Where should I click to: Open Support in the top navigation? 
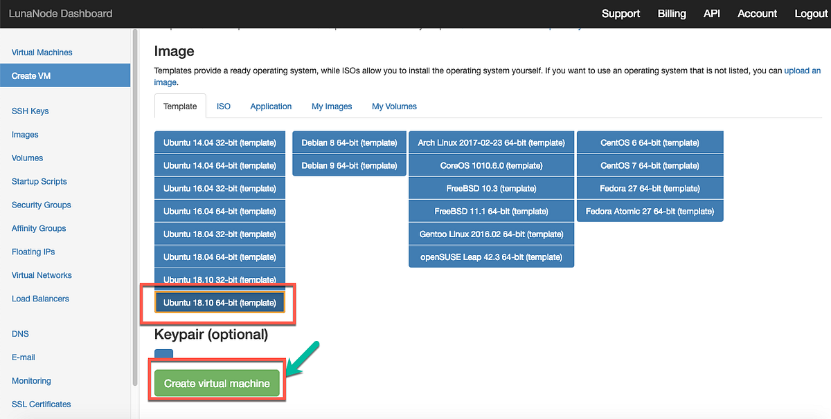click(620, 13)
